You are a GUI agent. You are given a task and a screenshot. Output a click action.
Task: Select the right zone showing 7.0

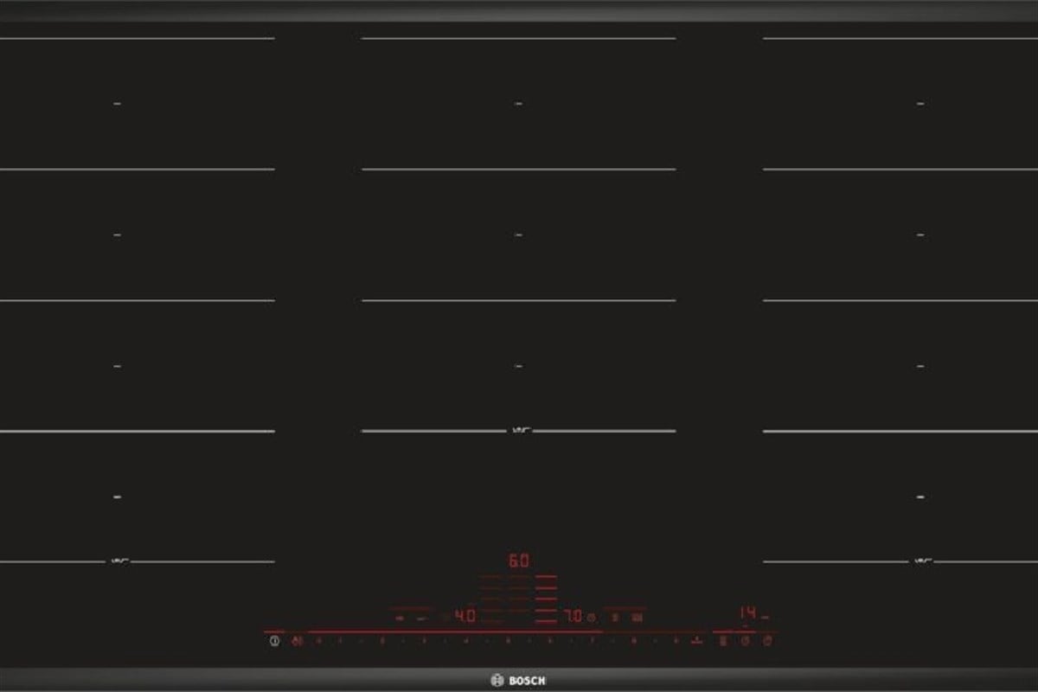[572, 617]
